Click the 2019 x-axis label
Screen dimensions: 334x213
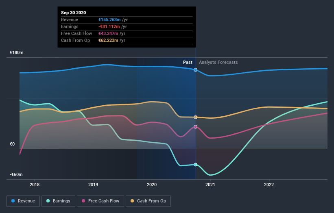[93, 185]
